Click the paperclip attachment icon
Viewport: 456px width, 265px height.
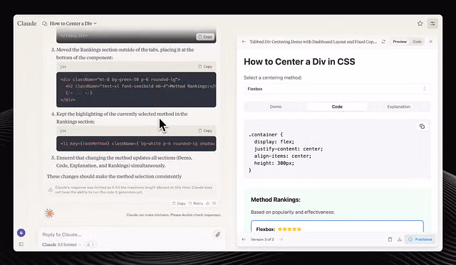tap(217, 234)
